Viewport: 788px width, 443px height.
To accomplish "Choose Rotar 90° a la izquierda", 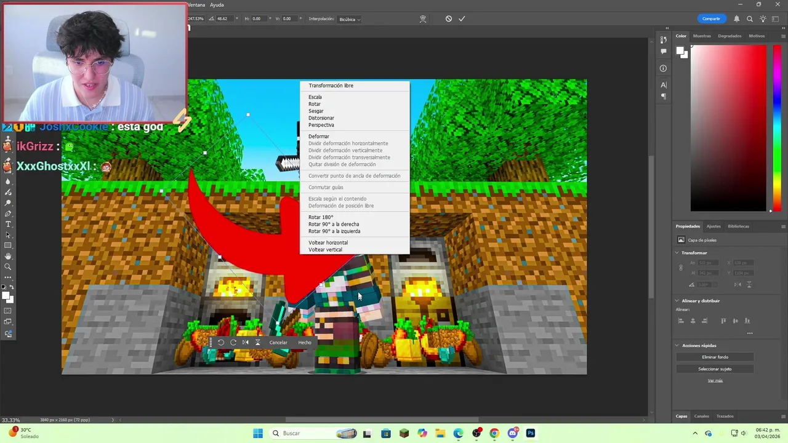I will 334,231.
